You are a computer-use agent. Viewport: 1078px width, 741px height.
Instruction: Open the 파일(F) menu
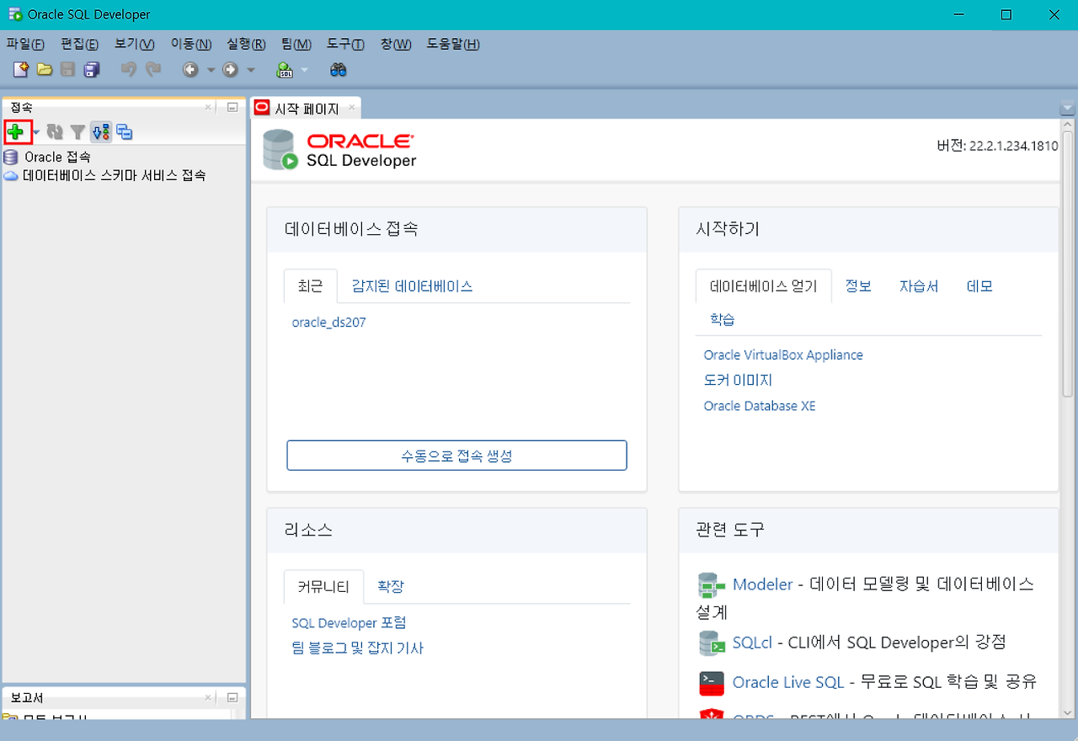[25, 44]
